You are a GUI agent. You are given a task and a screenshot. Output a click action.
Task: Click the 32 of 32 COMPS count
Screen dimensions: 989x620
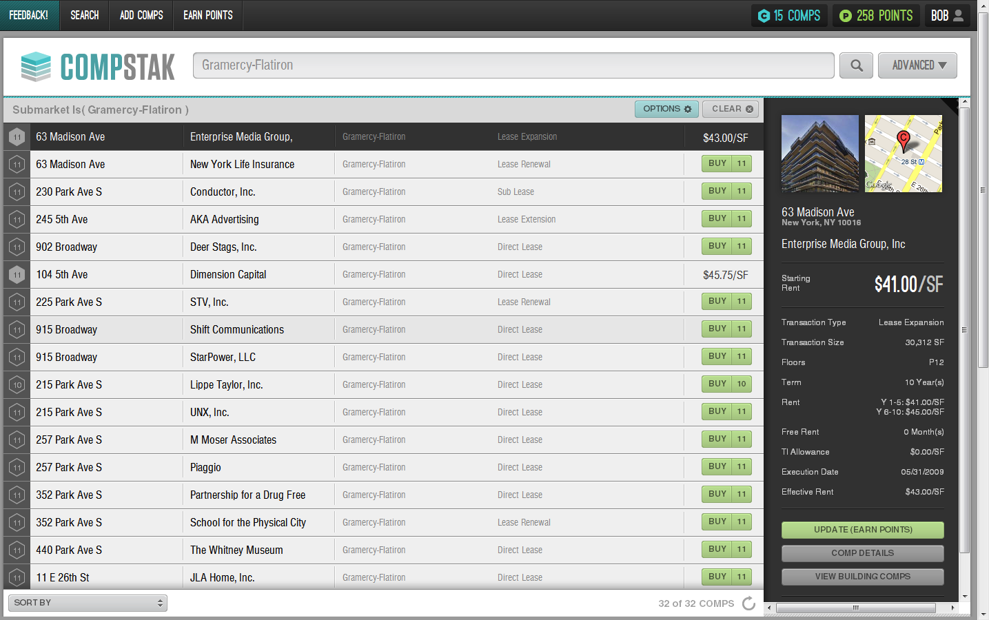(696, 603)
